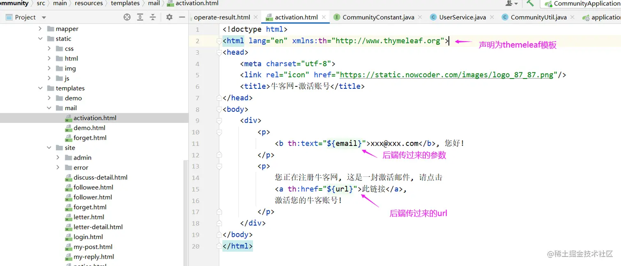This screenshot has width=621, height=266.
Task: Fold the head tag on line 3
Action: [x=219, y=52]
